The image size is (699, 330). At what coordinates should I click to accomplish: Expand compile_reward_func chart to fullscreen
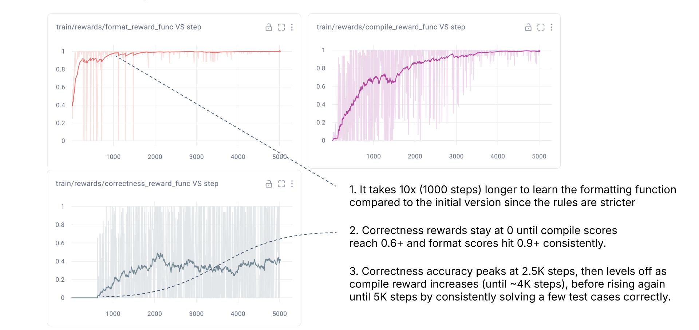(x=541, y=27)
